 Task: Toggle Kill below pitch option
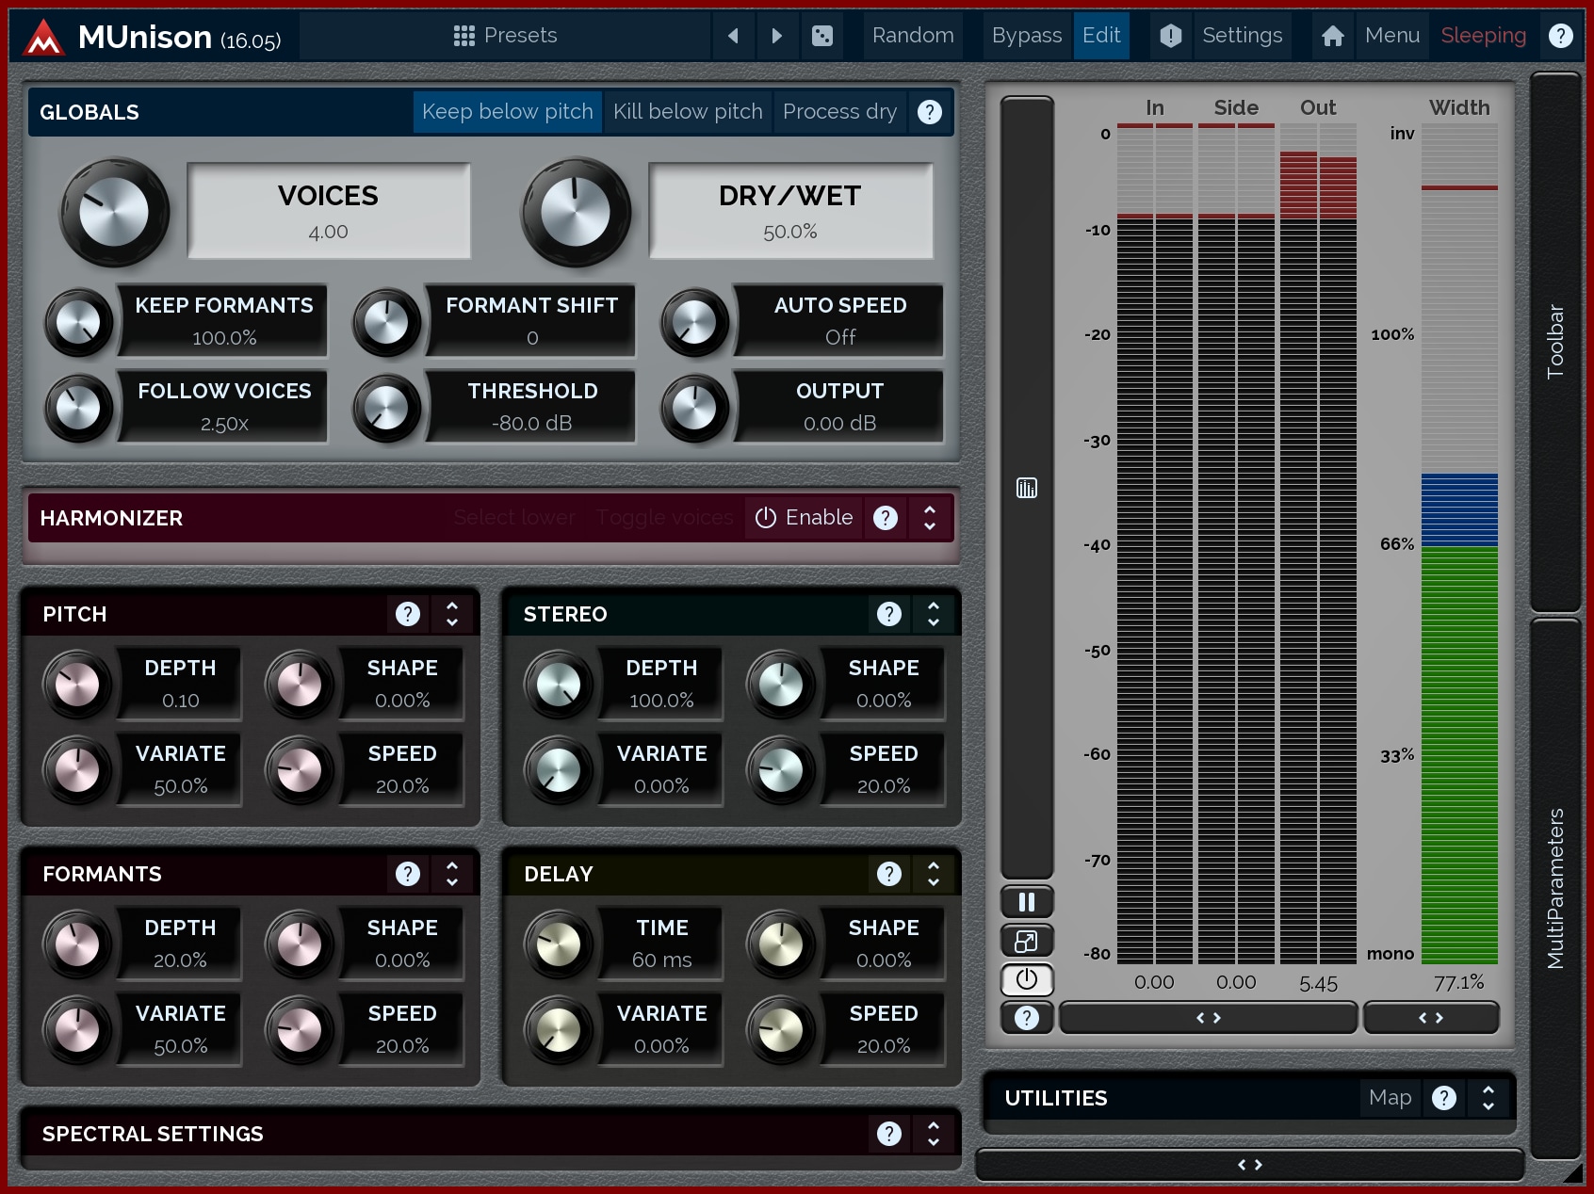(x=688, y=112)
